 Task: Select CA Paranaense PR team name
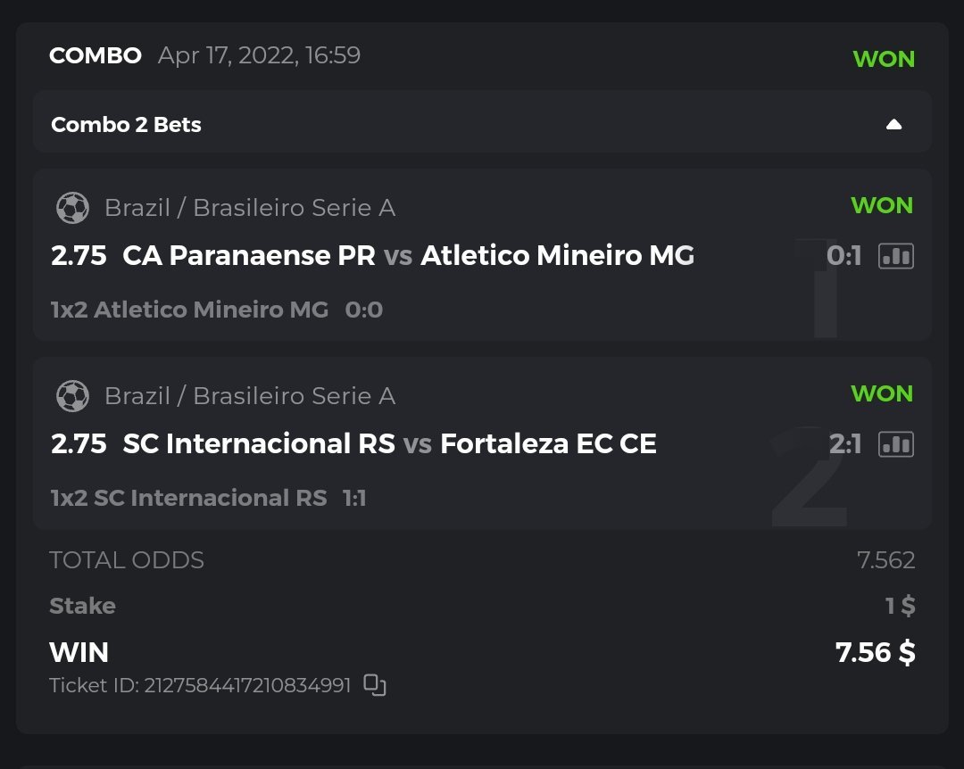tap(249, 256)
